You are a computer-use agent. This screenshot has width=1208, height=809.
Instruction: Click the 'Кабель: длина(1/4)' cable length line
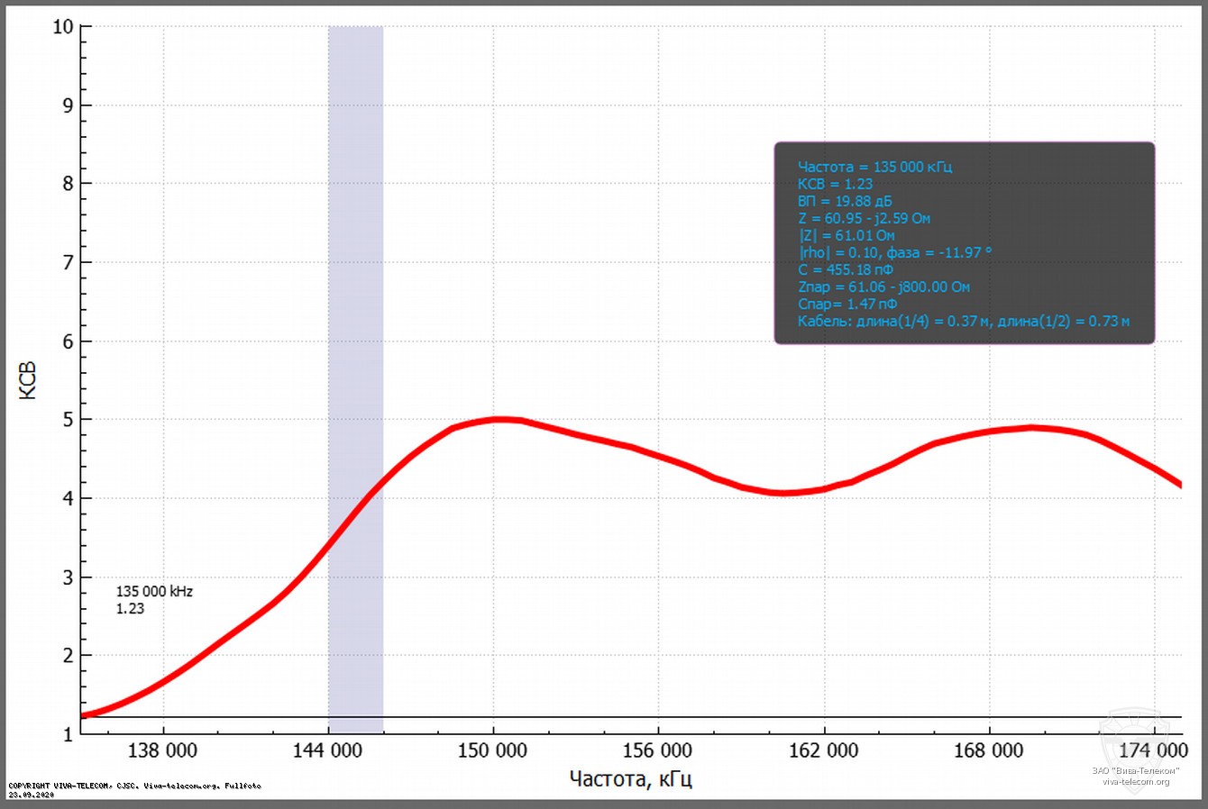tap(963, 321)
